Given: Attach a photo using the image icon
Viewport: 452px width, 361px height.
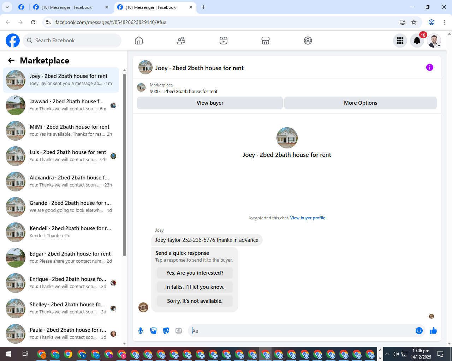Looking at the screenshot, I should pyautogui.click(x=153, y=331).
